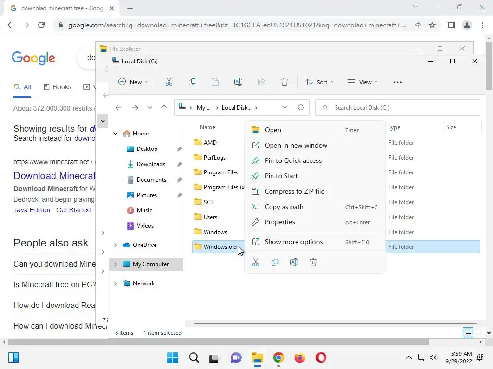Open the See more three-dots menu in Explorer
The image size is (493, 369).
tap(397, 82)
